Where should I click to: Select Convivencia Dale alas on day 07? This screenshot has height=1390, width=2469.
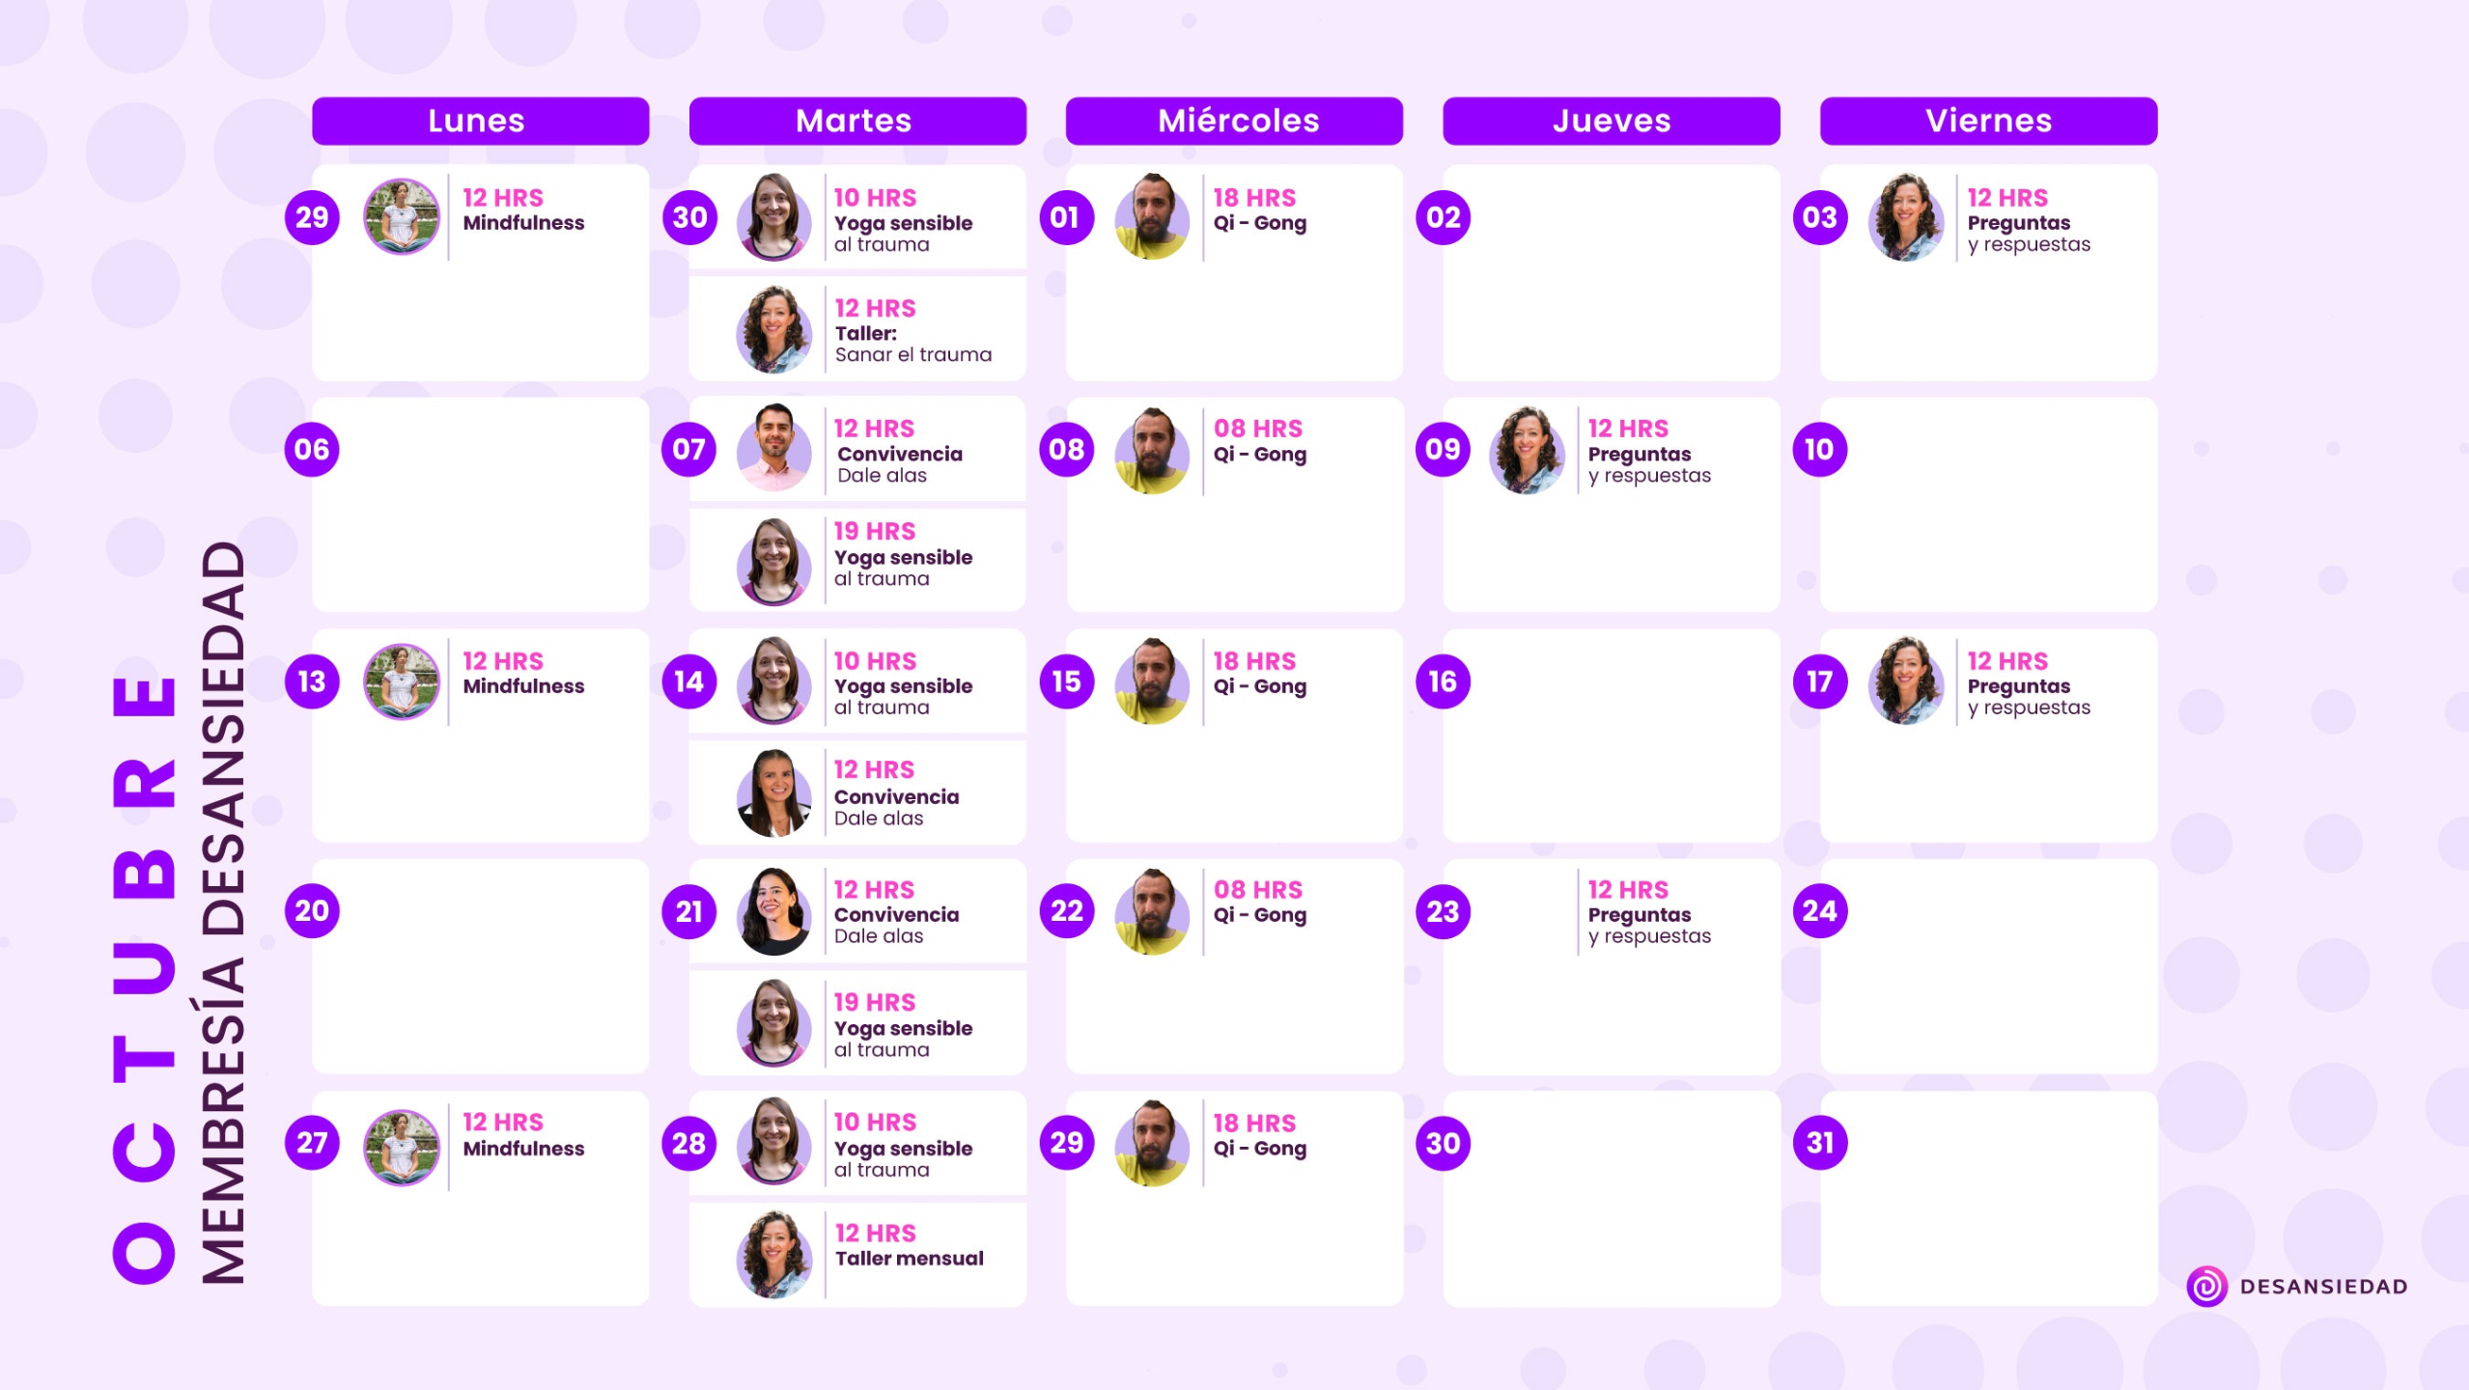[857, 449]
